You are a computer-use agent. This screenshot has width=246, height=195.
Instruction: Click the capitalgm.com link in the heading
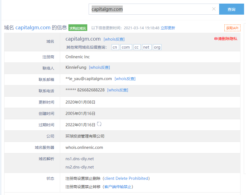pos(33,28)
